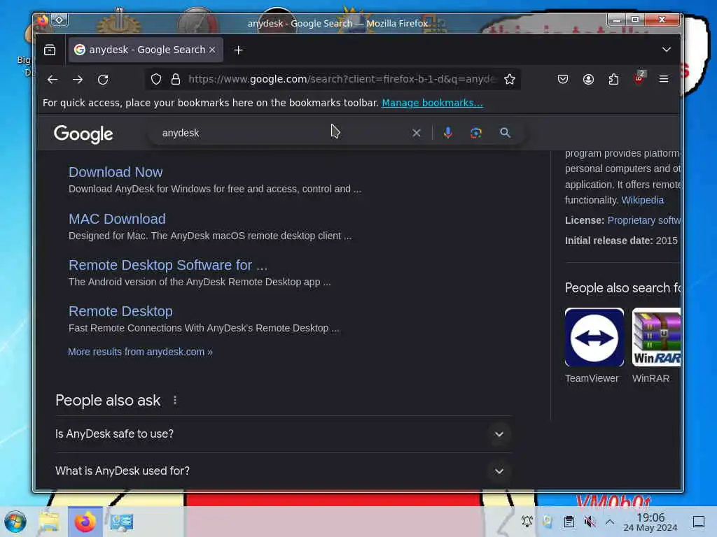Viewport: 717px width, 537px height.
Task: Go forward with the forward arrow
Action: [x=78, y=80]
